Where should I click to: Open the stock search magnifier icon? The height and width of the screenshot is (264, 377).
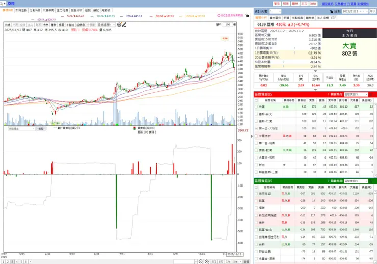click(x=2, y=4)
